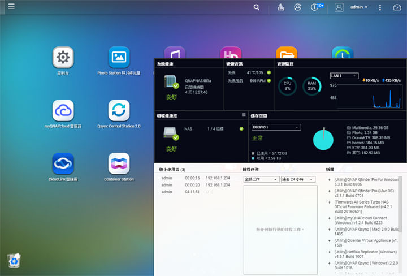Open the recycle bin on desktop
The width and height of the screenshot is (407, 276).
point(14,260)
